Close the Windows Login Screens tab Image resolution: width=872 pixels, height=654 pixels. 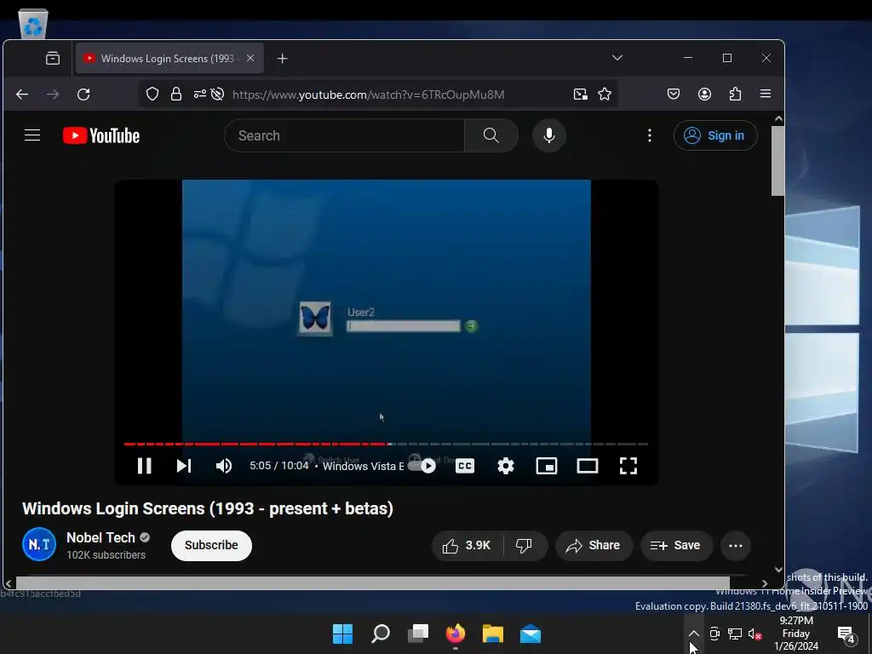250,58
